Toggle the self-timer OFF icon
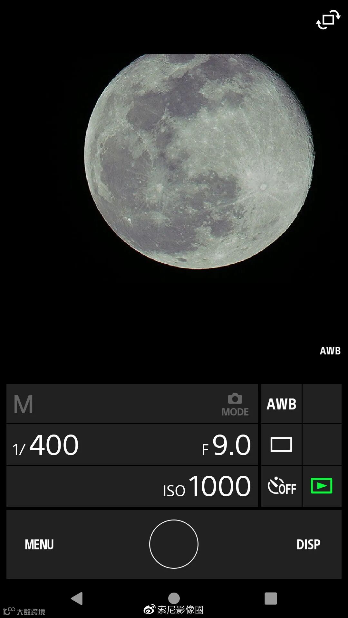 [x=281, y=486]
